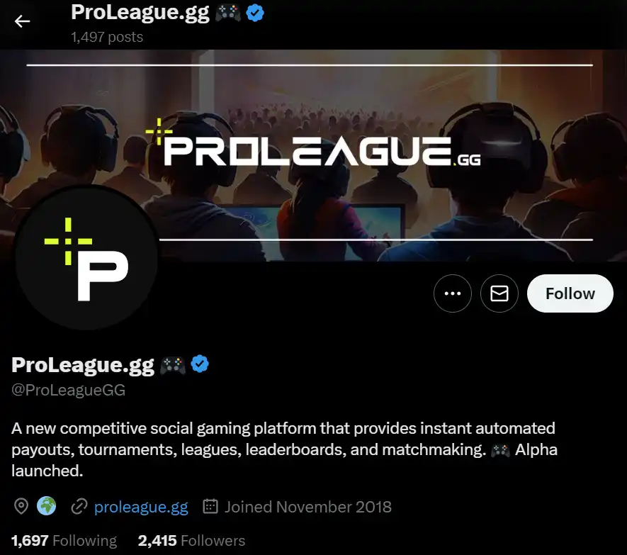Click the Joined November 2018 text
The image size is (627, 555).
point(308,507)
